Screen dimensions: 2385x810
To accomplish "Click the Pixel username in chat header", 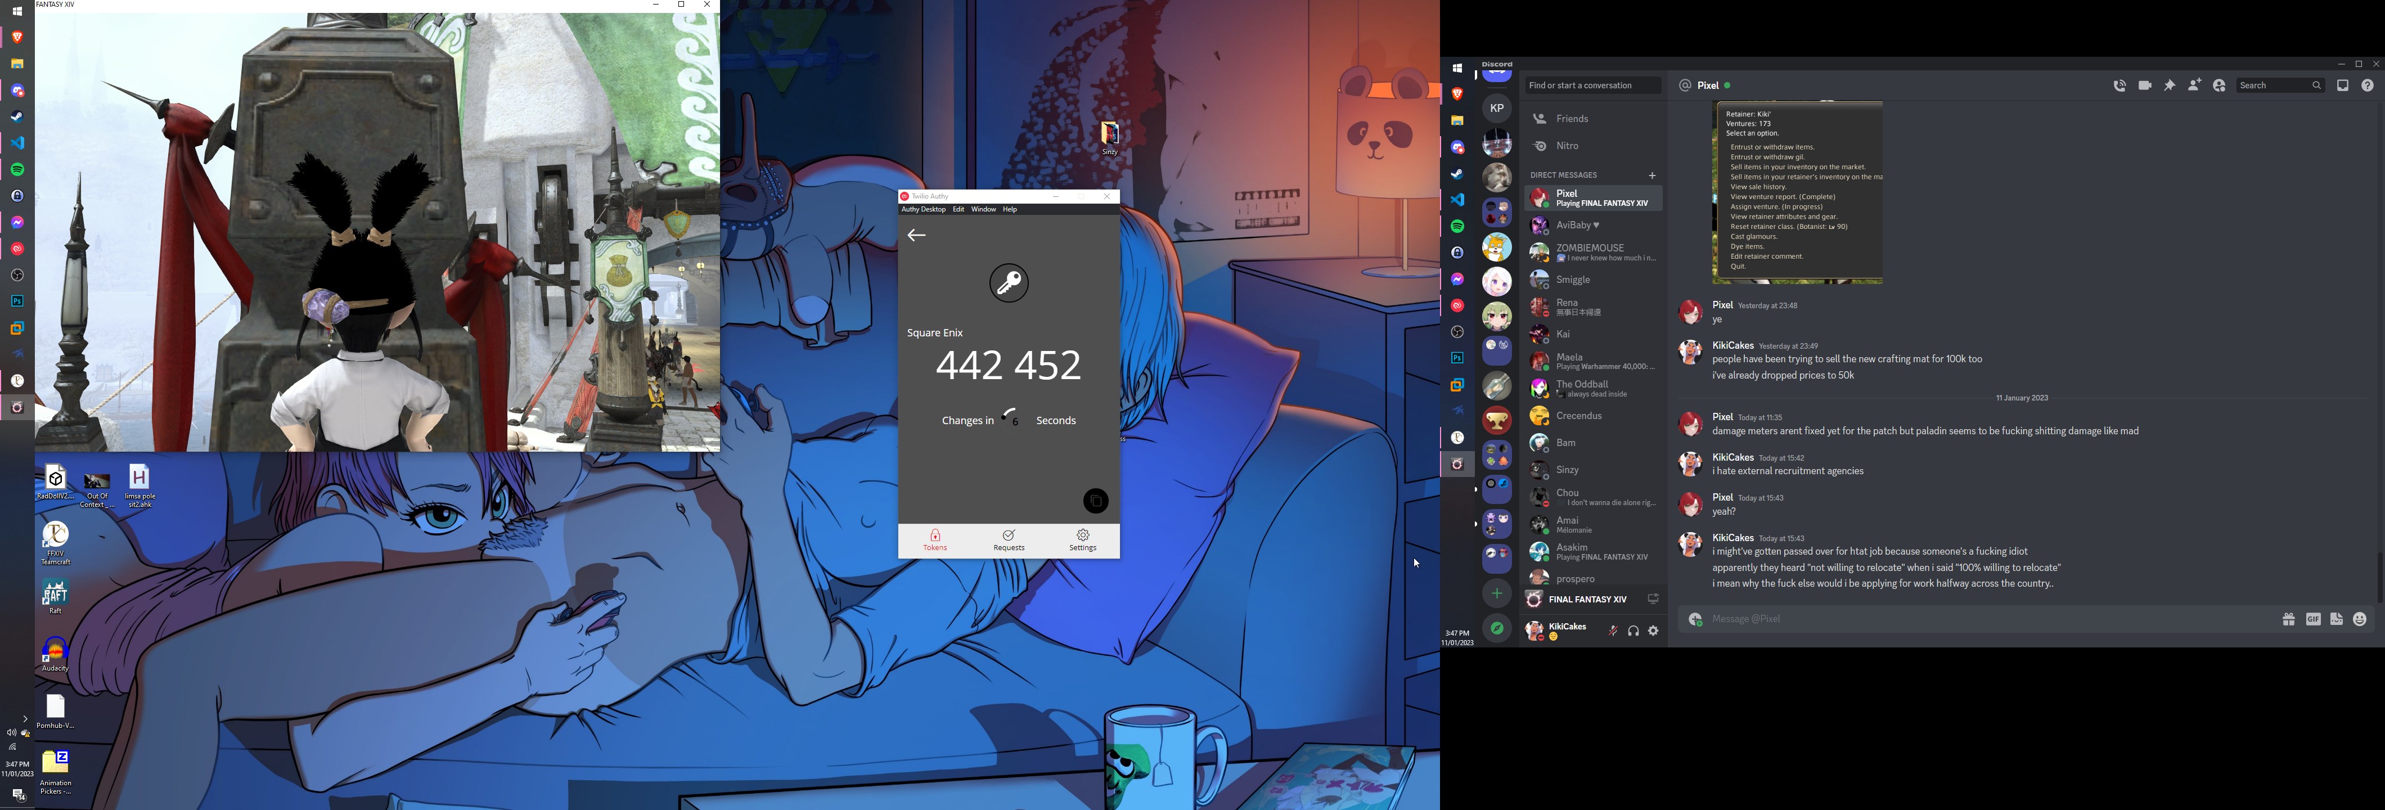I will click(1708, 85).
